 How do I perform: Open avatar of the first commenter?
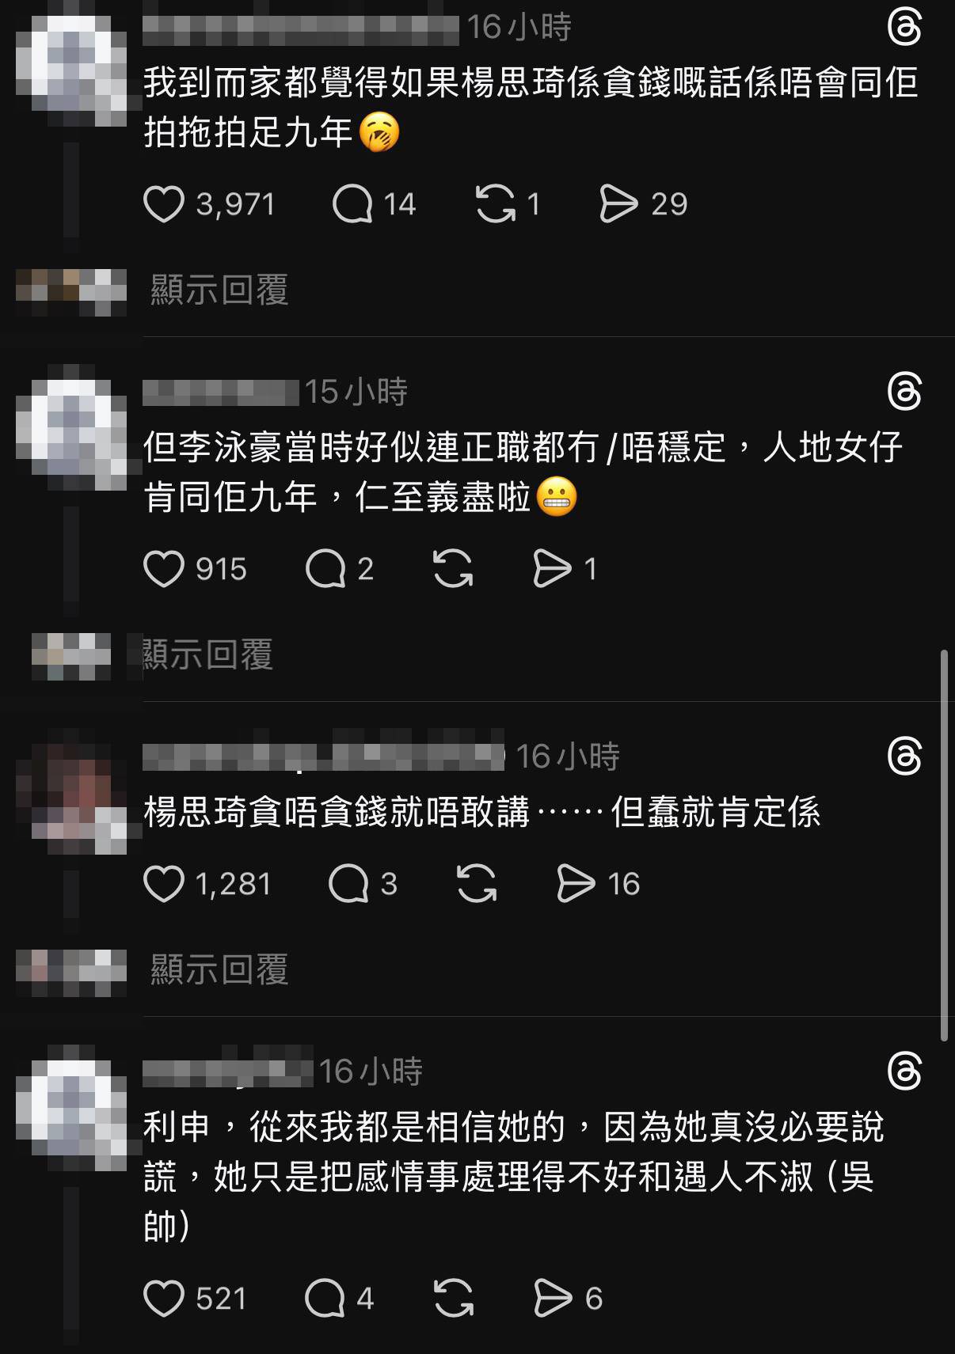coord(71,71)
